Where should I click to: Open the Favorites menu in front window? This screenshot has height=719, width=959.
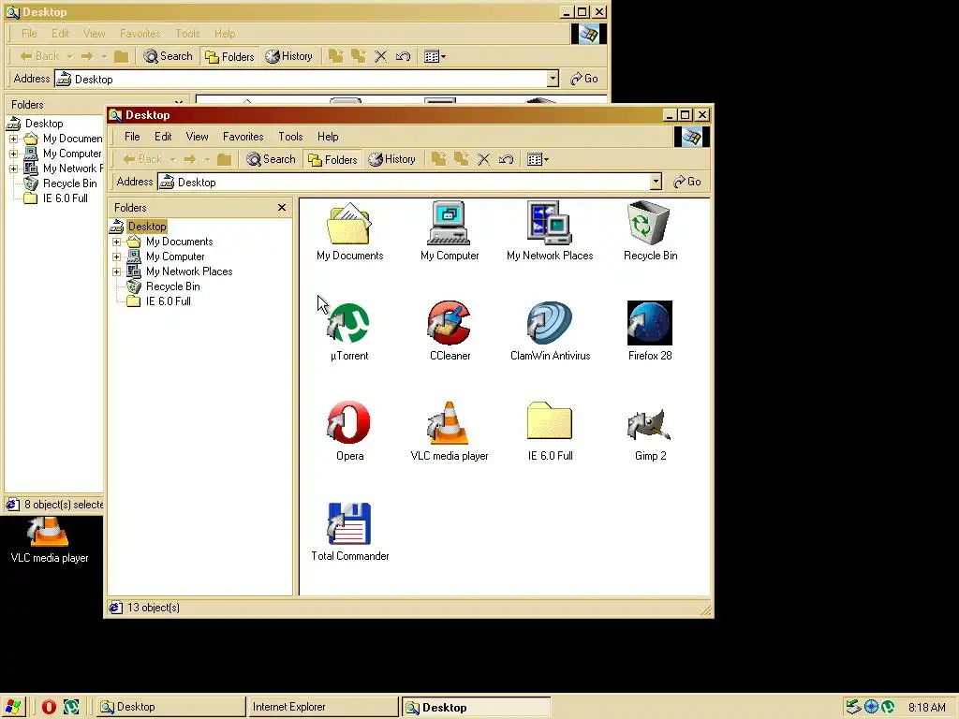click(243, 137)
